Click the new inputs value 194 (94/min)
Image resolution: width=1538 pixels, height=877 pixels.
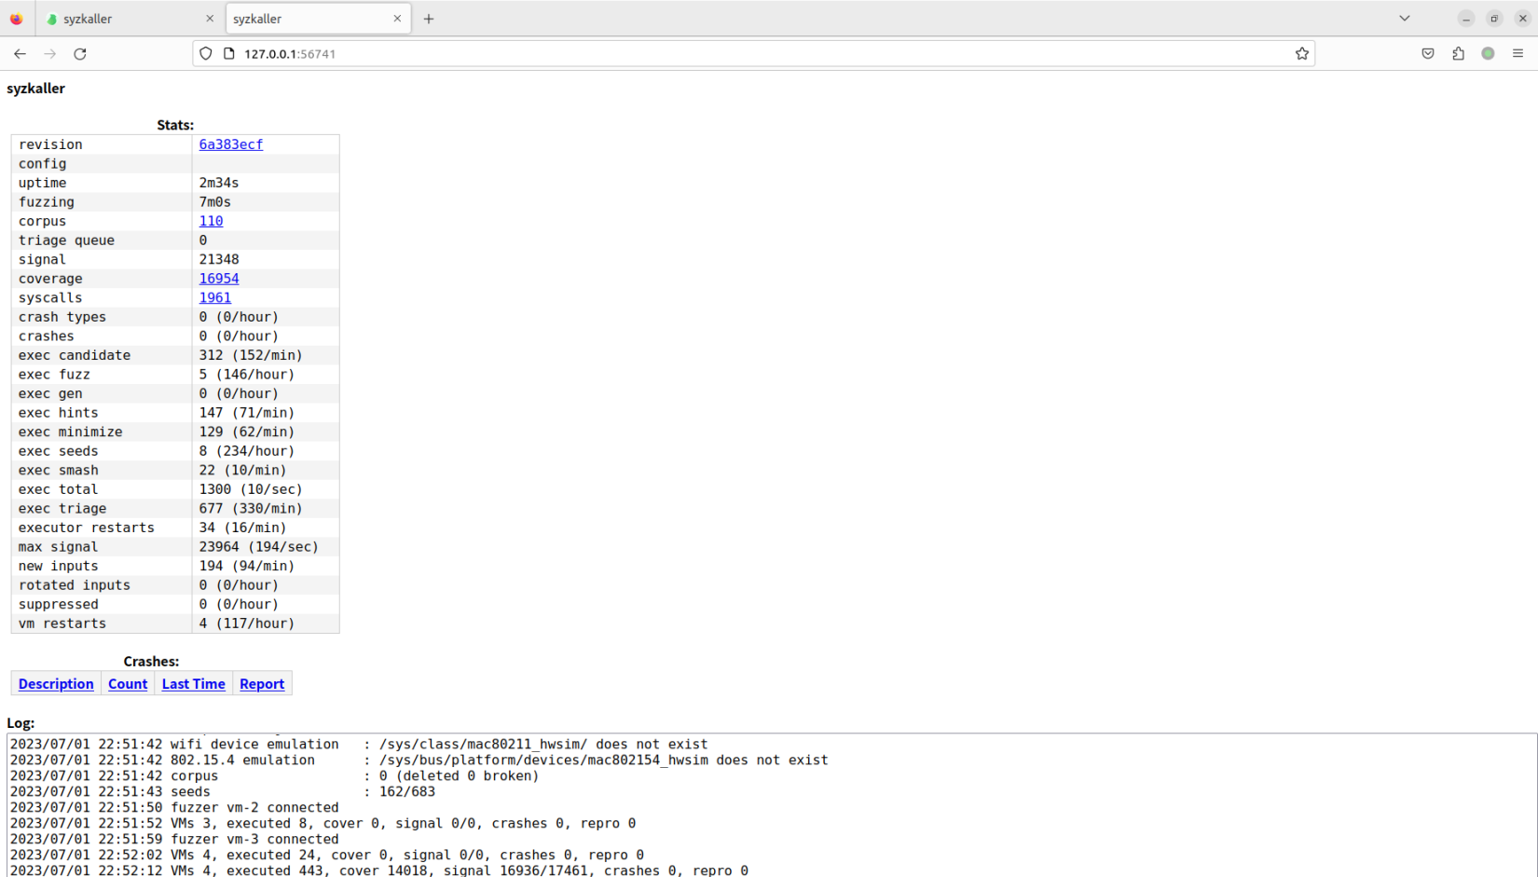pos(247,567)
